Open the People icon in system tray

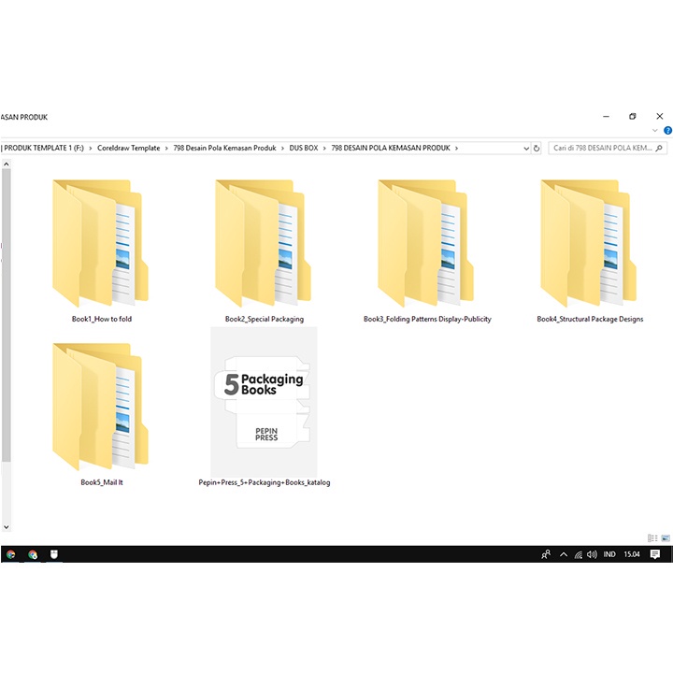pos(546,554)
